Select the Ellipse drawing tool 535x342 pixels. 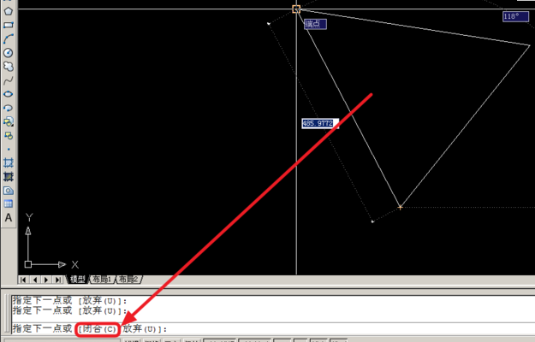(x=9, y=94)
